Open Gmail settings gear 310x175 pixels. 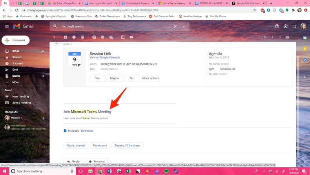click(x=285, y=26)
